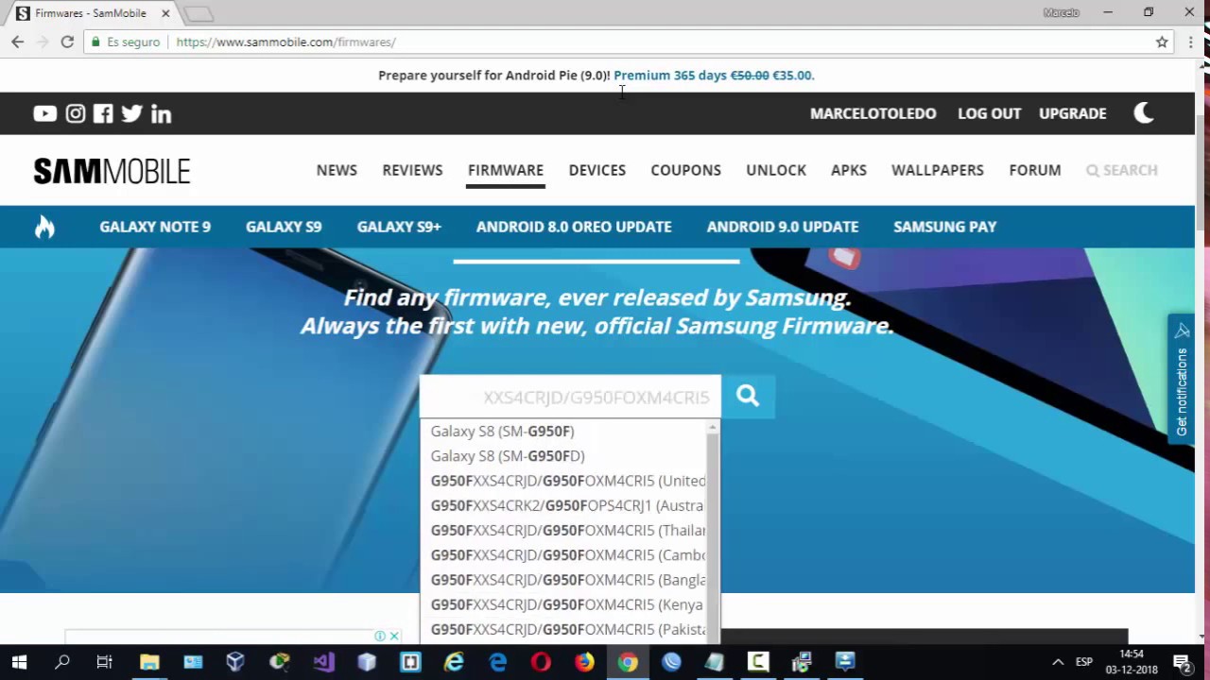
Task: Open SamMobile Instagram icon
Action: (x=76, y=113)
